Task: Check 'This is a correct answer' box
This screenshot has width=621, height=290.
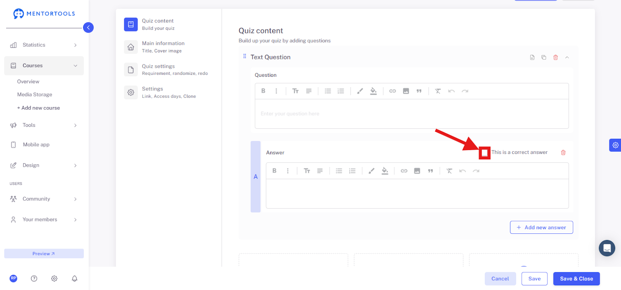Action: click(484, 153)
